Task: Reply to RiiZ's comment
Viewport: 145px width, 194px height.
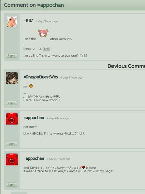Action: pos(11,55)
